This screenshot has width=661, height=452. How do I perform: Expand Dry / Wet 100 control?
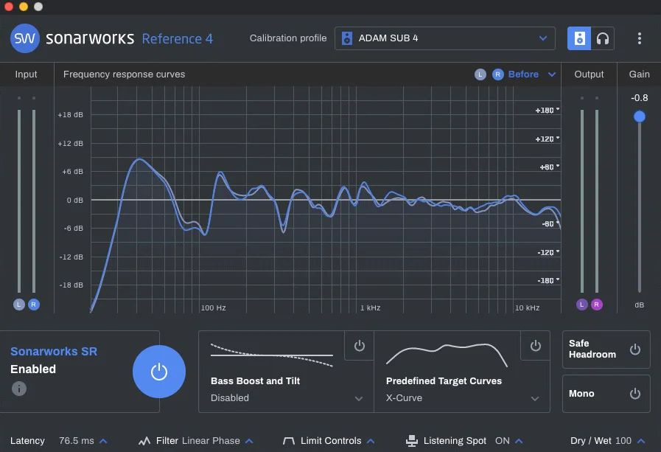[641, 441]
